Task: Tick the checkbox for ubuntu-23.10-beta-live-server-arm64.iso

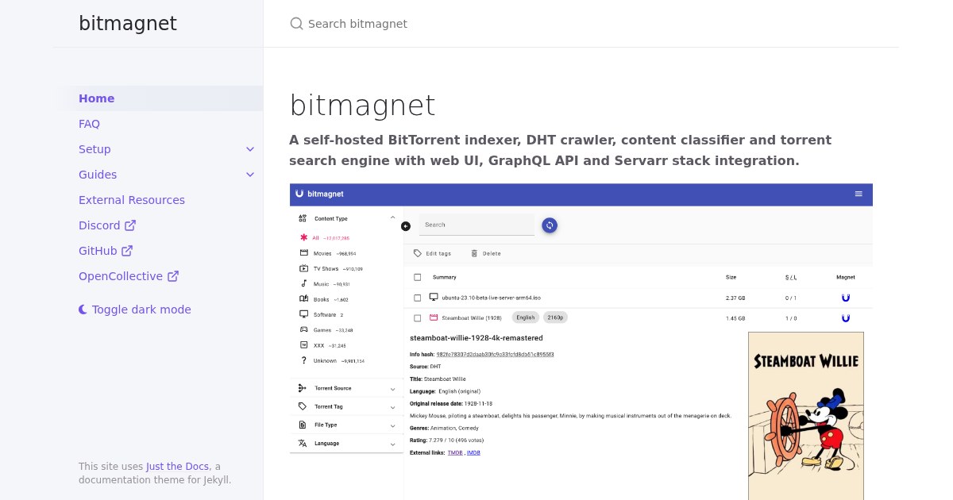Action: 418,298
